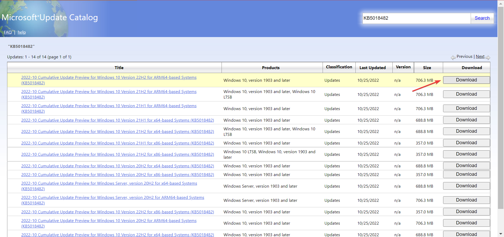Go to the Next results page link
The height and width of the screenshot is (237, 504).
point(480,56)
